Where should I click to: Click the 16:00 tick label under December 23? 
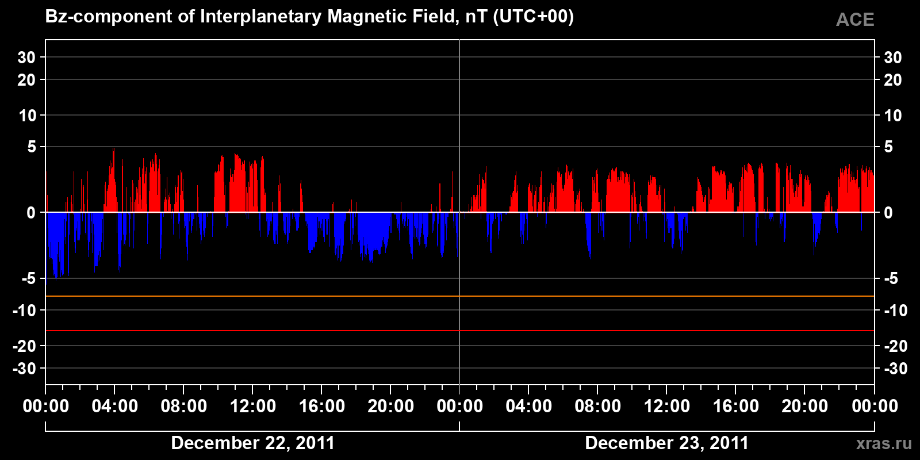point(736,406)
